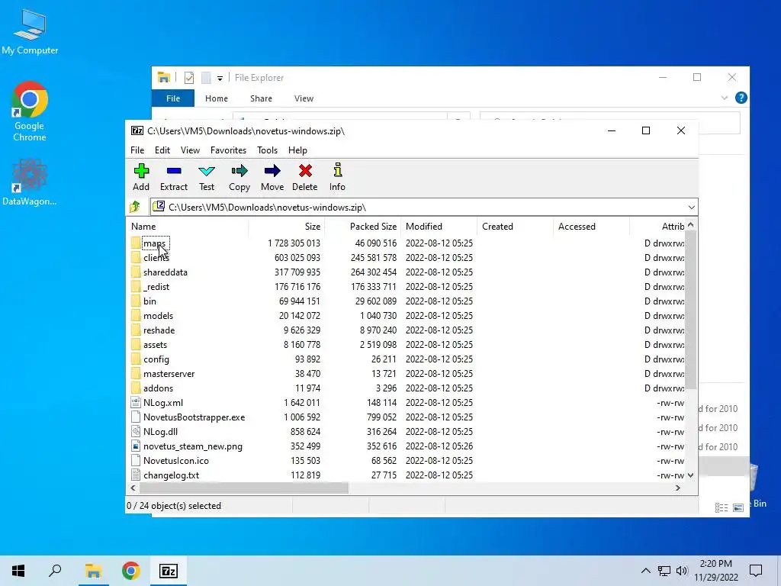This screenshot has width=781, height=586.
Task: Open archive Info icon
Action: pos(337,170)
